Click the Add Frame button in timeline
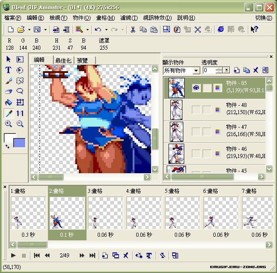 click(x=105, y=255)
